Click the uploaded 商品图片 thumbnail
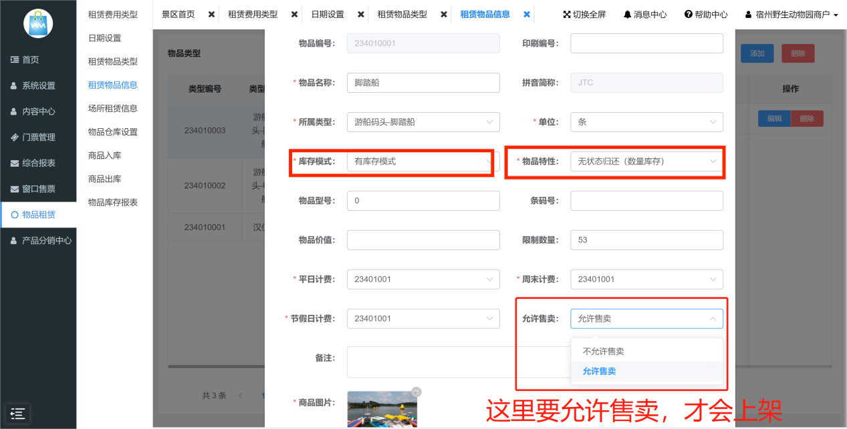Screen dimensions: 847x429 (382, 410)
